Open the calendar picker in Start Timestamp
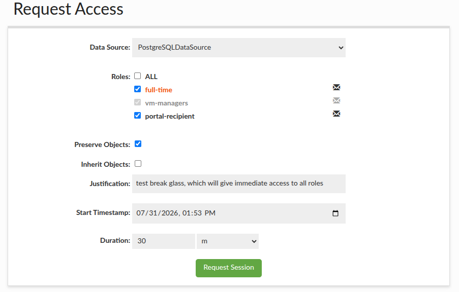 pyautogui.click(x=335, y=213)
